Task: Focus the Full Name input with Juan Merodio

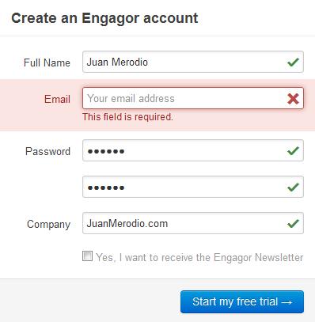Action: coord(193,62)
